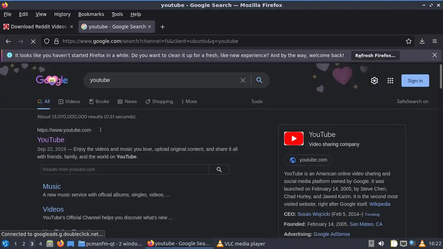The image size is (443, 249).
Task: Select the News search filter
Action: [x=127, y=101]
